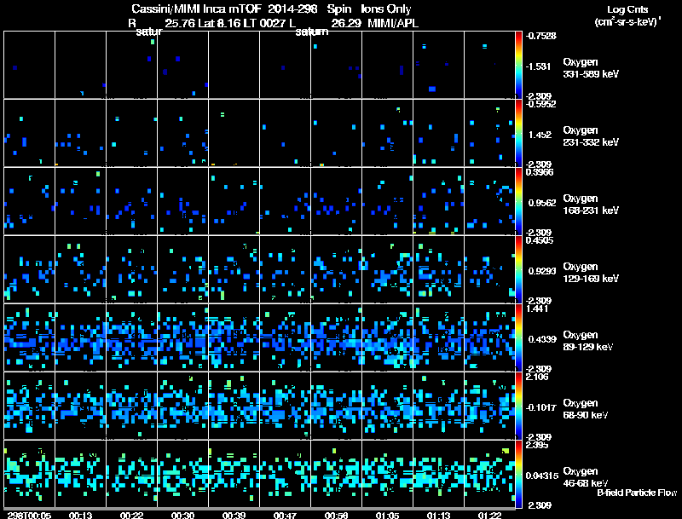This screenshot has width=682, height=519.
Task: Select the 01:22 time tick label
Action: pyautogui.click(x=488, y=515)
